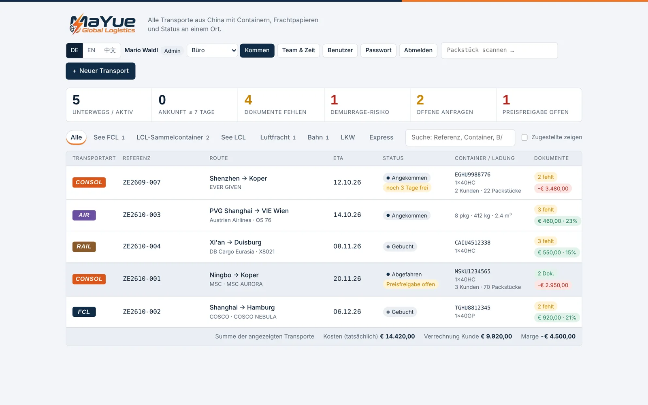The width and height of the screenshot is (648, 405).
Task: Open the Offene Anfragen stat card
Action: (453, 105)
